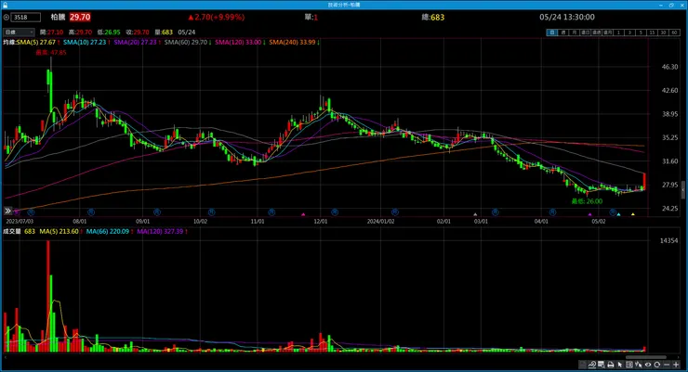Click the timestamp 05/24 13:30:00

click(x=567, y=17)
